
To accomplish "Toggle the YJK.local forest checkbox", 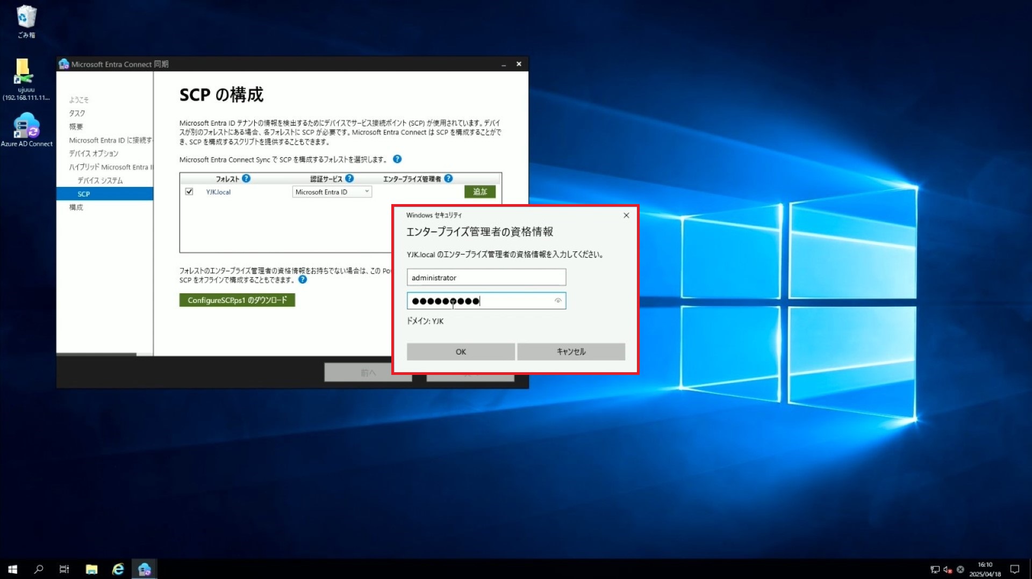I will point(189,192).
